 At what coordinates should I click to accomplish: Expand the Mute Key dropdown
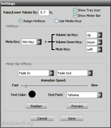[x=94, y=49]
